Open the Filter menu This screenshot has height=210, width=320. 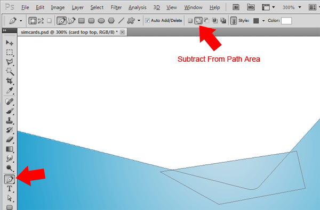pyautogui.click(x=116, y=7)
